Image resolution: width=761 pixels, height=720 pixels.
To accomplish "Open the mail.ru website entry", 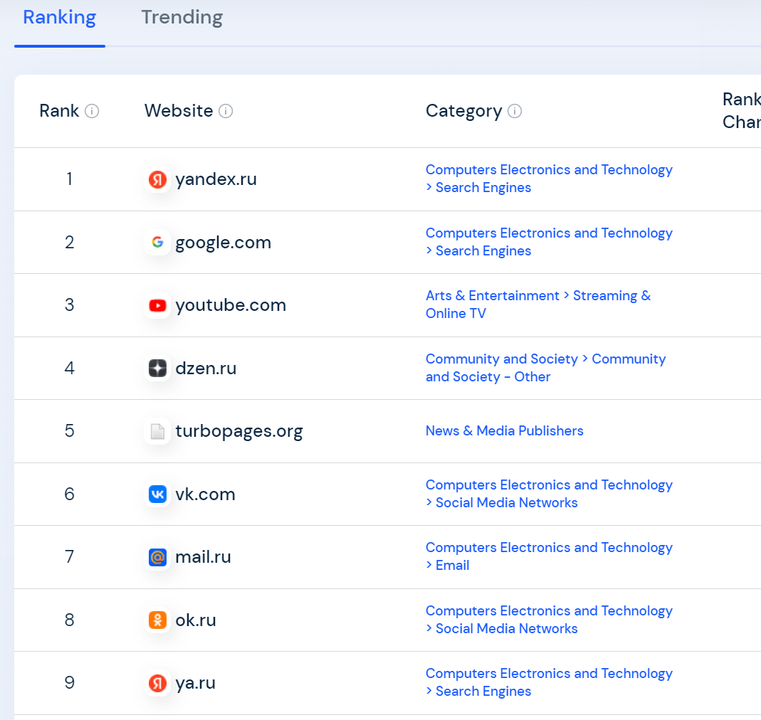I will click(204, 557).
